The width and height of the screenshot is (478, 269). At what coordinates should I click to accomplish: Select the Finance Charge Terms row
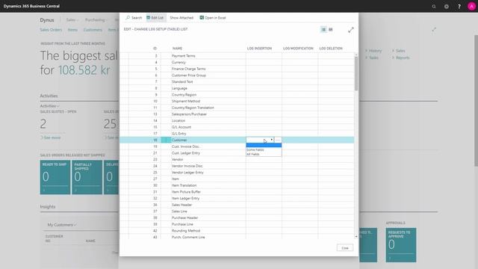point(237,69)
